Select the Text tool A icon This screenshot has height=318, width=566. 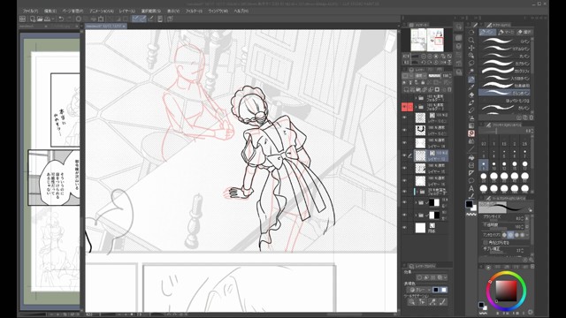pos(471,188)
